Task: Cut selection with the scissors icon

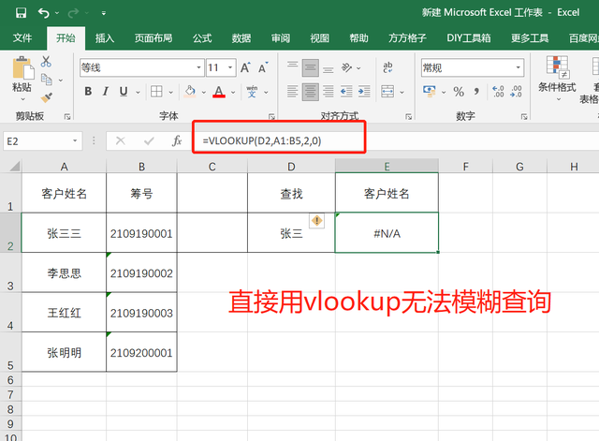Action: click(46, 61)
